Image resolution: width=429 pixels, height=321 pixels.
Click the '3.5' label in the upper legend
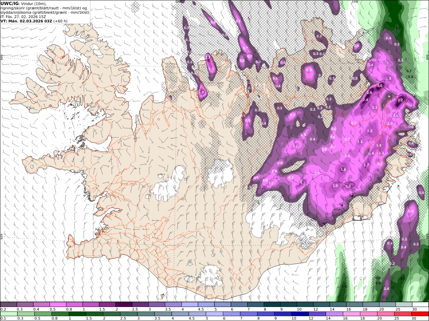pos(168,309)
